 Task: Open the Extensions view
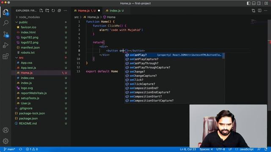[6, 56]
